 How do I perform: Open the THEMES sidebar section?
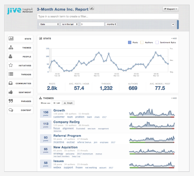click(x=20, y=48)
